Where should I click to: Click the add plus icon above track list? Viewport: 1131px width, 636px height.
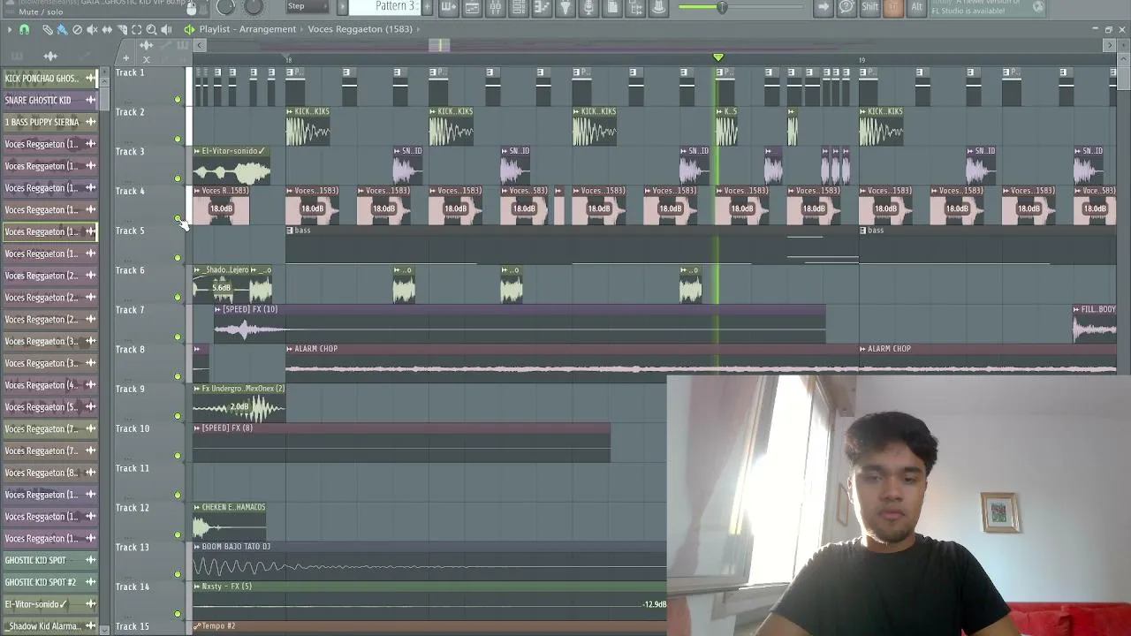(x=125, y=58)
